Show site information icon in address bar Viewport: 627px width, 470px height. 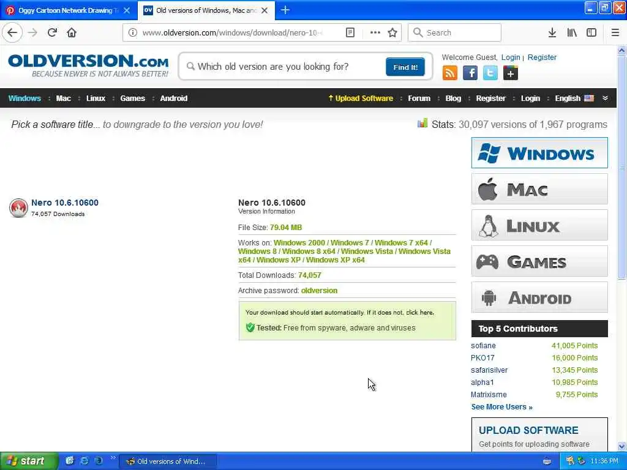(x=133, y=32)
